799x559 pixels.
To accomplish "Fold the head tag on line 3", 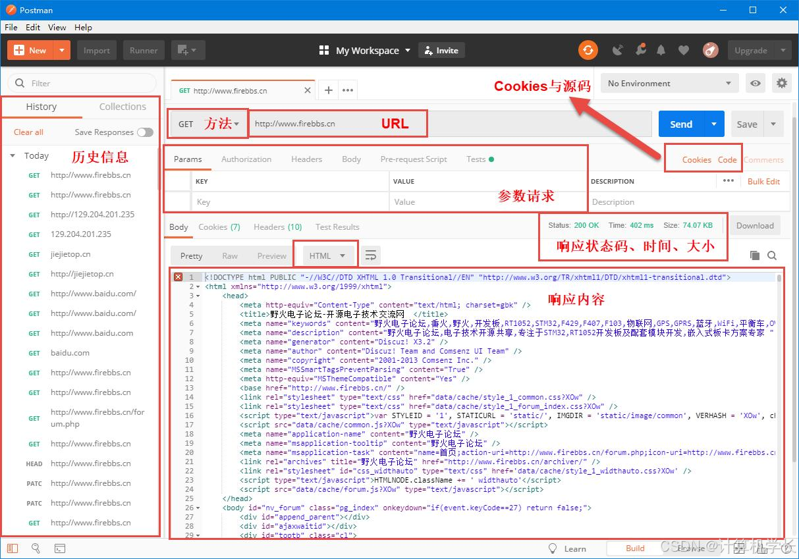I will 197,296.
